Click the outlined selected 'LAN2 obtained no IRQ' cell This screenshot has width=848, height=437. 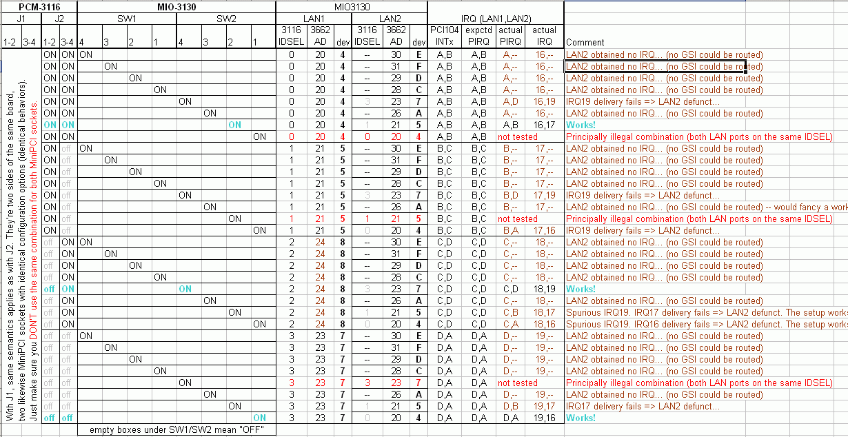tap(655, 67)
